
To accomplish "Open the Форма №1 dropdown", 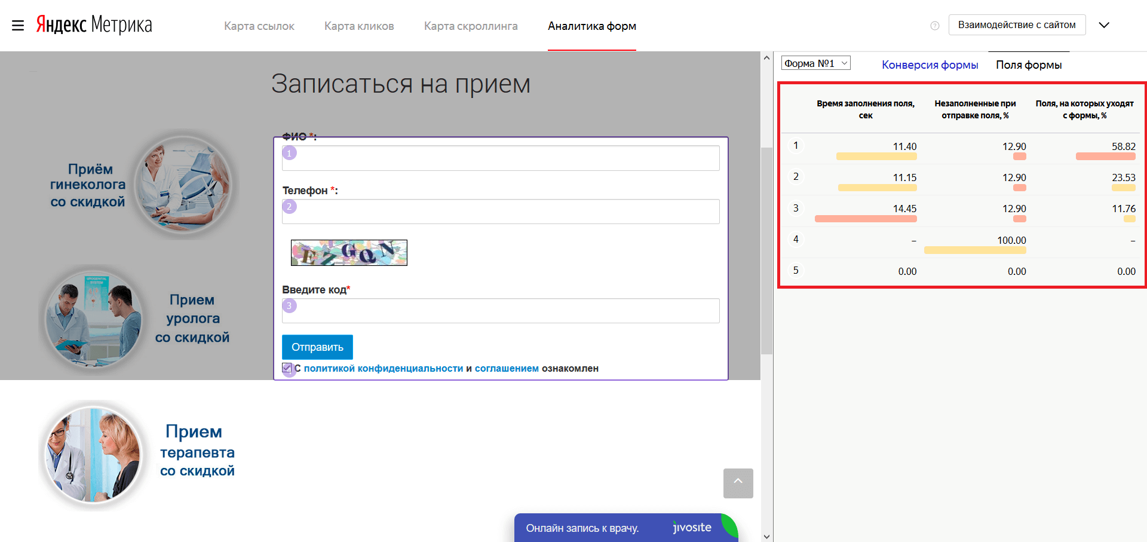I will [x=815, y=63].
